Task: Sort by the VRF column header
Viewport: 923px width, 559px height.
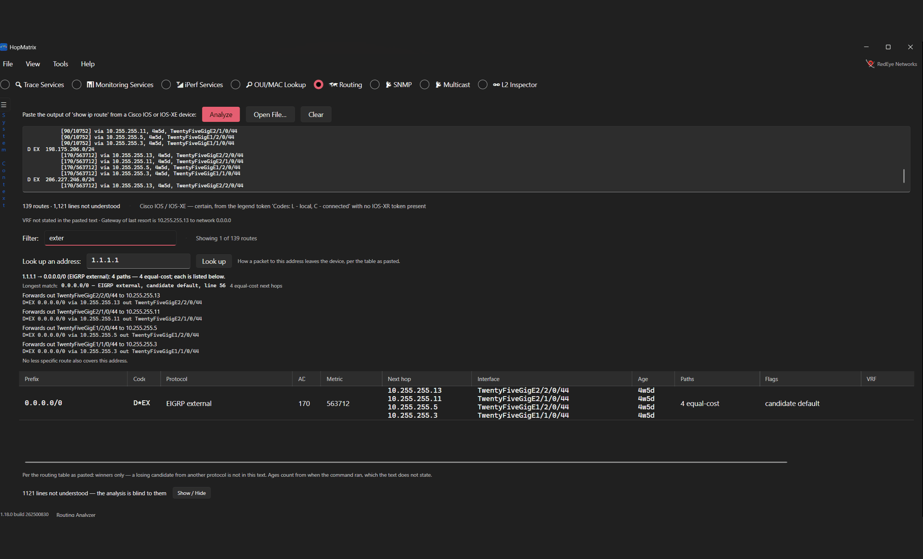Action: pyautogui.click(x=888, y=379)
